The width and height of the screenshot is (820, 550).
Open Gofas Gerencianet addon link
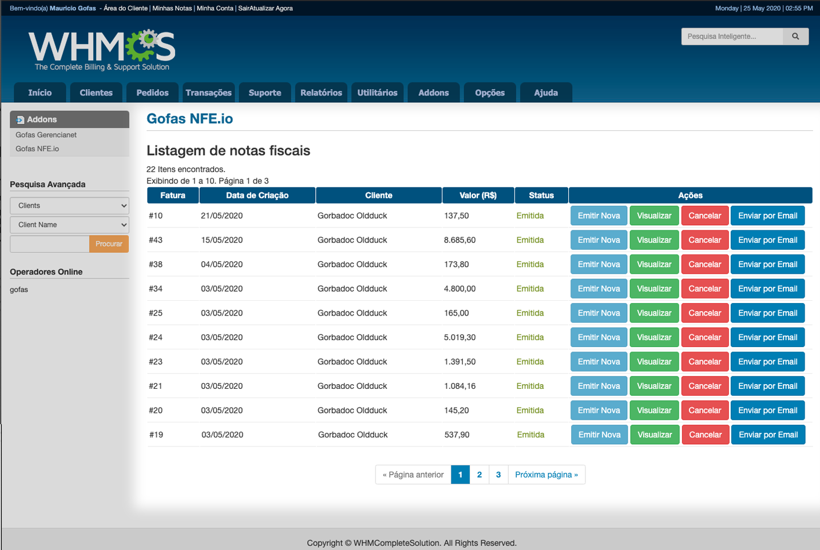[46, 135]
